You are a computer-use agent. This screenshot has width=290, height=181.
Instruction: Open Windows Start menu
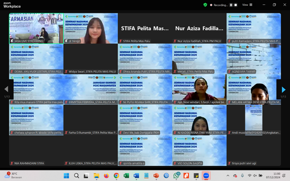tap(66, 175)
